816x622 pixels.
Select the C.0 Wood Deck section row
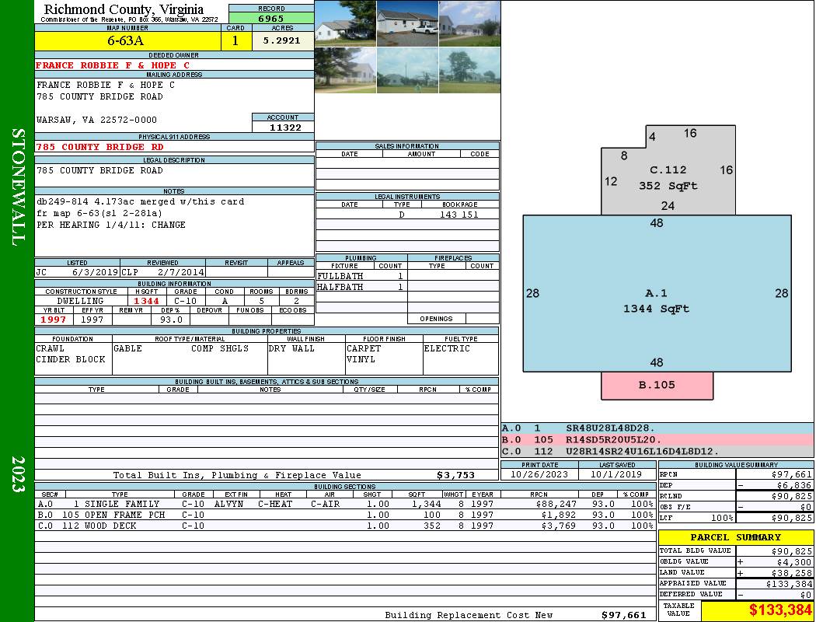pos(345,526)
